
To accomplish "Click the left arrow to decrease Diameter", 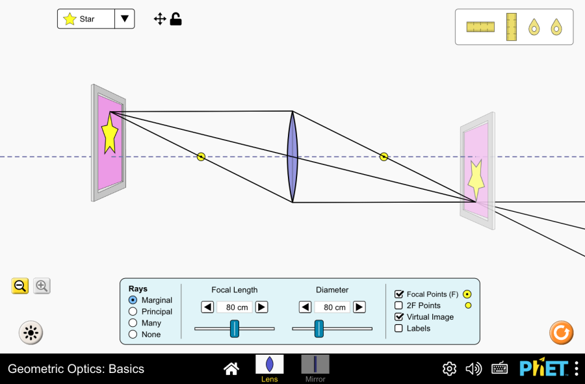I will [305, 307].
